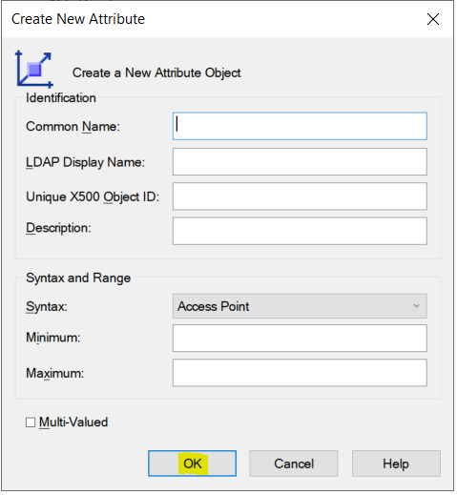The width and height of the screenshot is (457, 495).
Task: Click the 'LDAP Display Name:' label
Action: tap(85, 162)
